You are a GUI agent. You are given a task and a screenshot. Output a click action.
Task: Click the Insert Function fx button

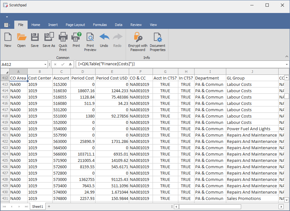[70, 64]
